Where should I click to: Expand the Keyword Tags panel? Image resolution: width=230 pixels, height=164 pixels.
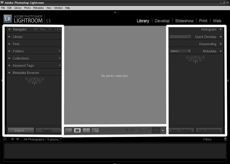10,65
